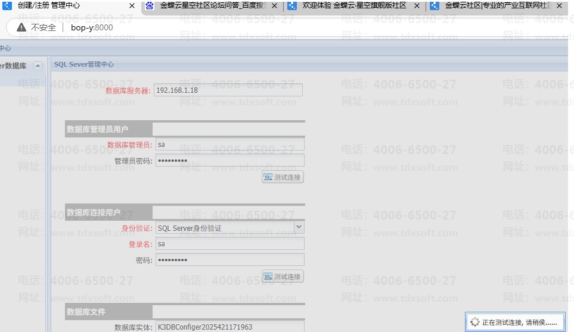Open the 身份验证 dropdown arrow

coord(299,227)
